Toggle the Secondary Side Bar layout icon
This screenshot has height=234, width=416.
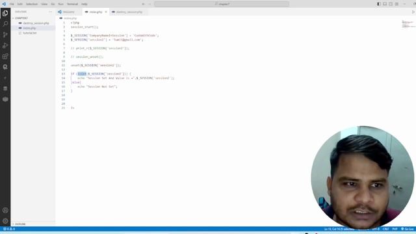coord(391,4)
